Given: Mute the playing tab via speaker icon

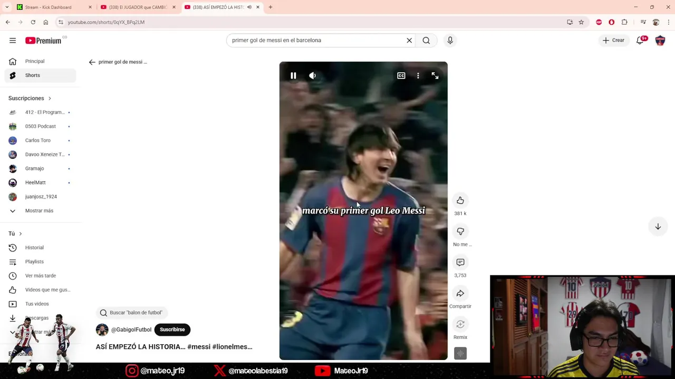Looking at the screenshot, I should [x=249, y=7].
